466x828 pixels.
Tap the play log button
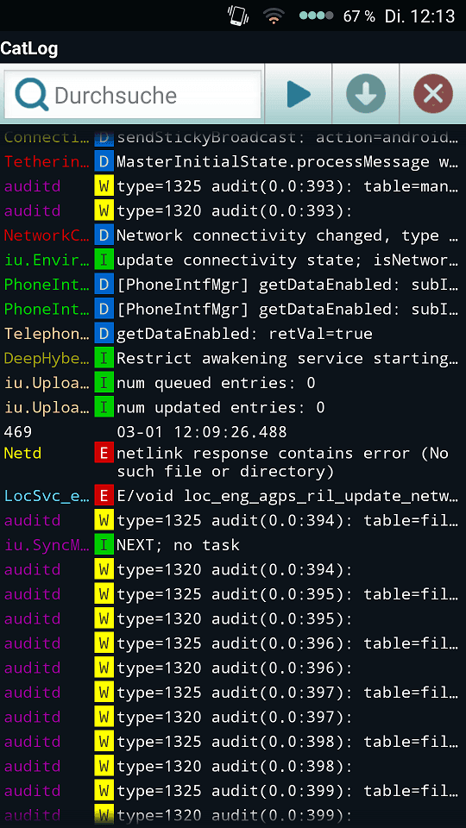pyautogui.click(x=298, y=94)
